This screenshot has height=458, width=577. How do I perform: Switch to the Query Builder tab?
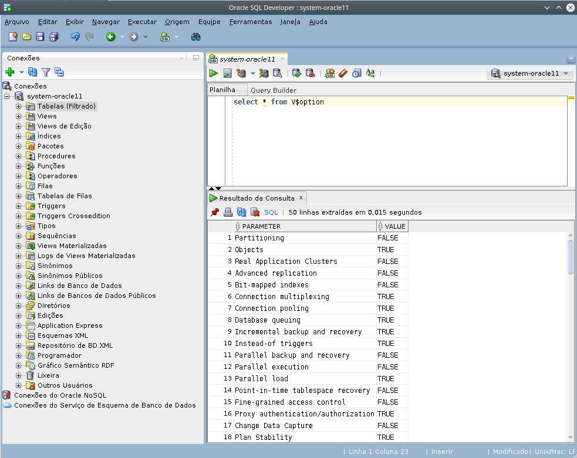274,90
